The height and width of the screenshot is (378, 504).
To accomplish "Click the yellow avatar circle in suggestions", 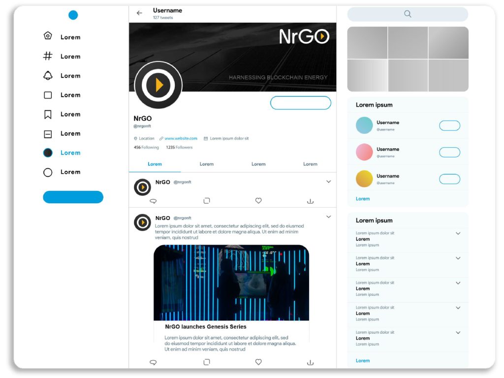I will click(x=364, y=178).
